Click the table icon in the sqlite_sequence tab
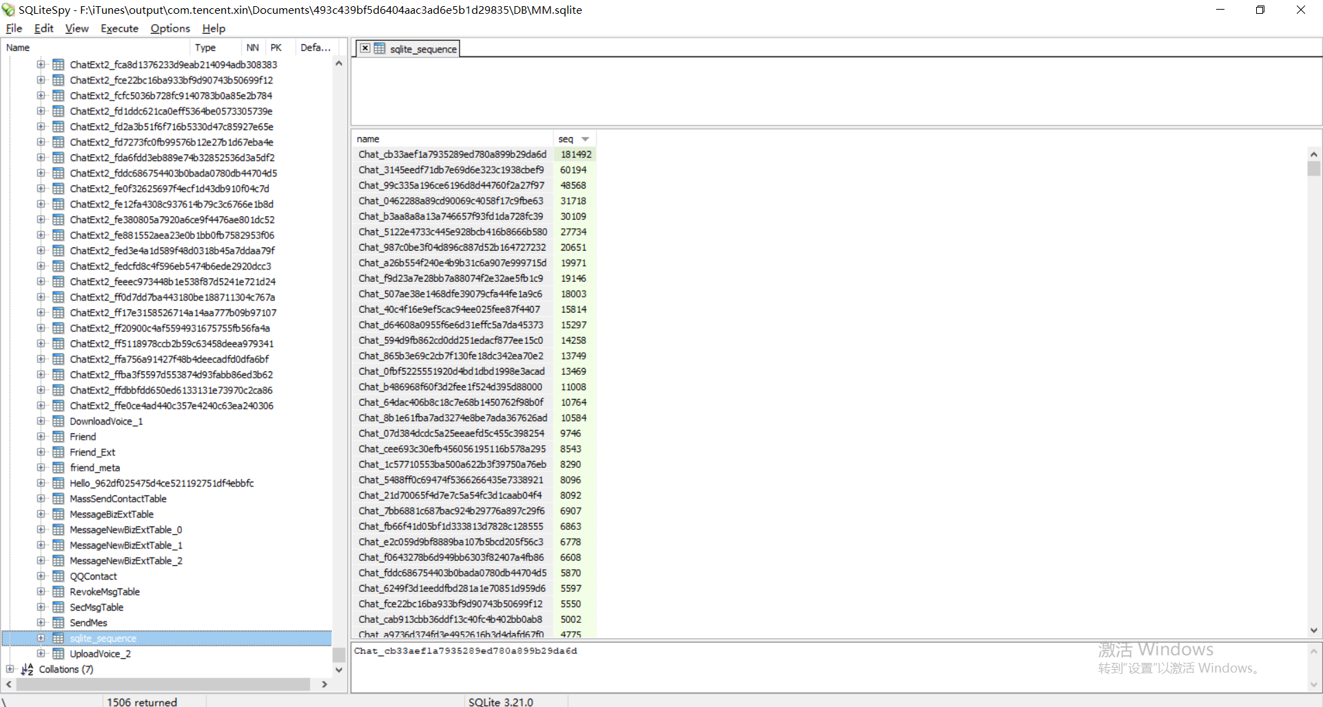The height and width of the screenshot is (707, 1323). click(x=380, y=48)
